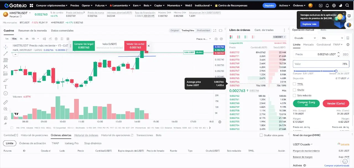Screen dimensions: 354x168
Task: Select the crosshair cursor tool
Action: [x=6, y=47]
